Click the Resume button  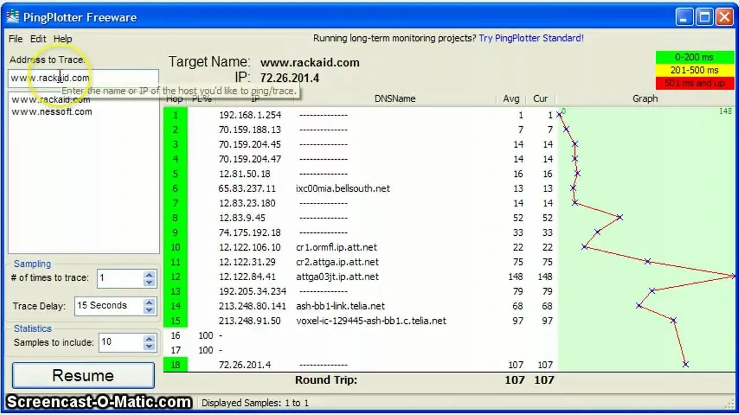(x=83, y=376)
